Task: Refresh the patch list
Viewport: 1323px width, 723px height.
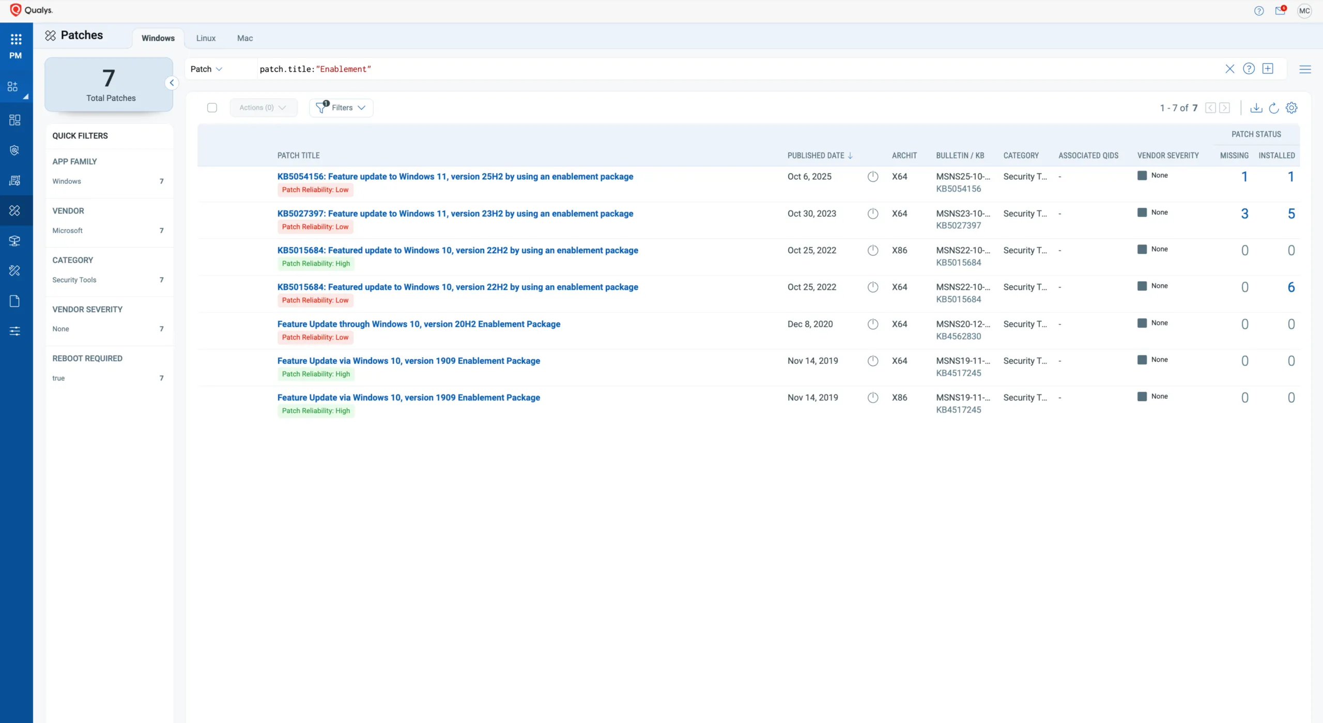Action: tap(1274, 107)
